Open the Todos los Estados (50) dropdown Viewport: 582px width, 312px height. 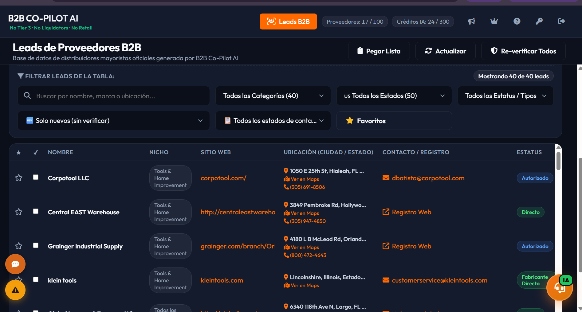pos(394,96)
